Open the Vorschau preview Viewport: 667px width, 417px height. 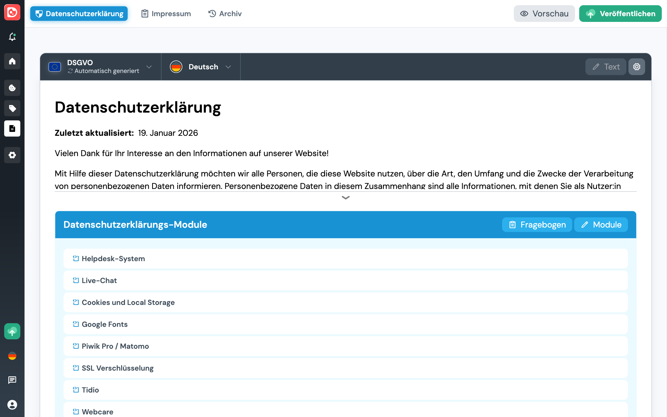(x=544, y=13)
